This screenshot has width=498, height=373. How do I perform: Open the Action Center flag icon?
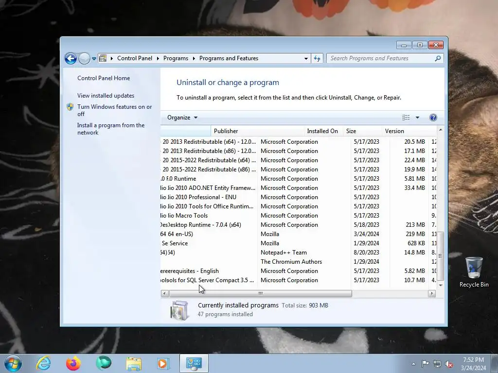point(425,364)
